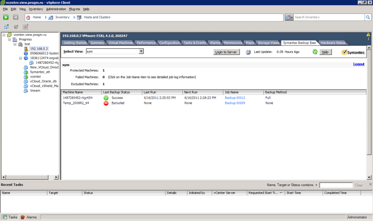Click the test cluster icon

point(21,44)
